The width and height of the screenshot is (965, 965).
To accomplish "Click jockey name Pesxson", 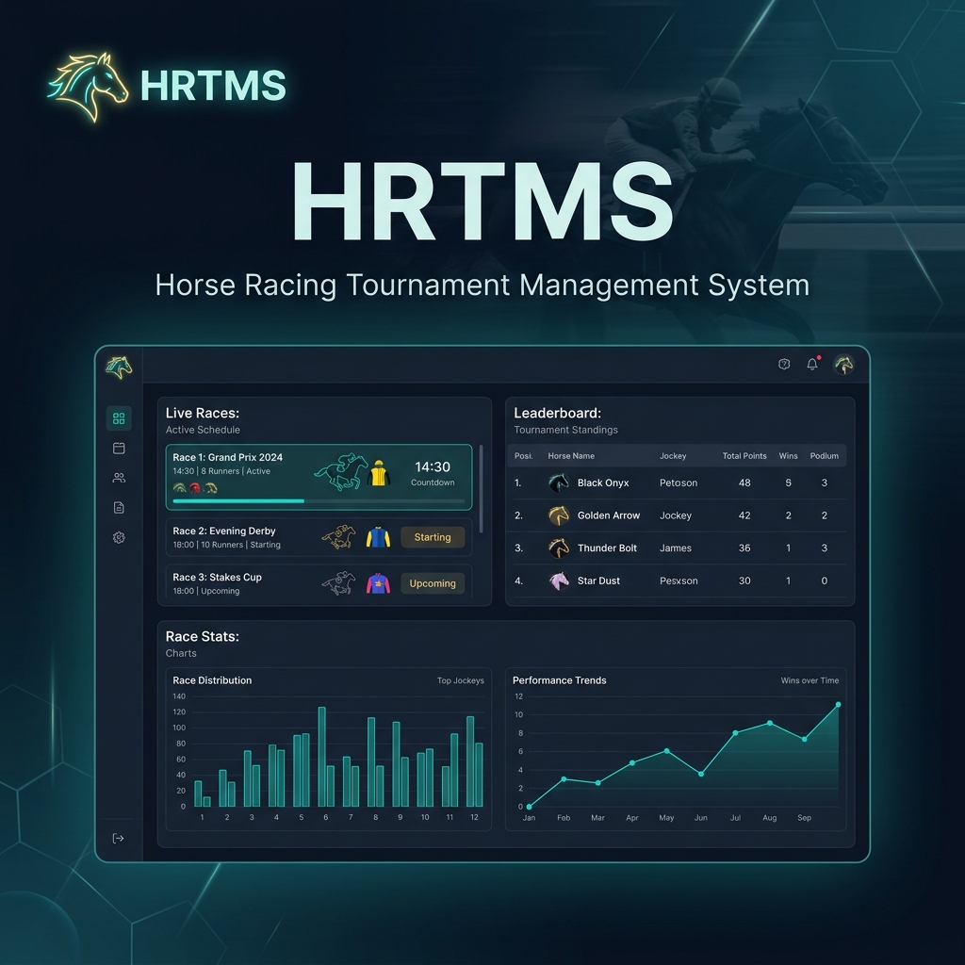I will point(679,581).
